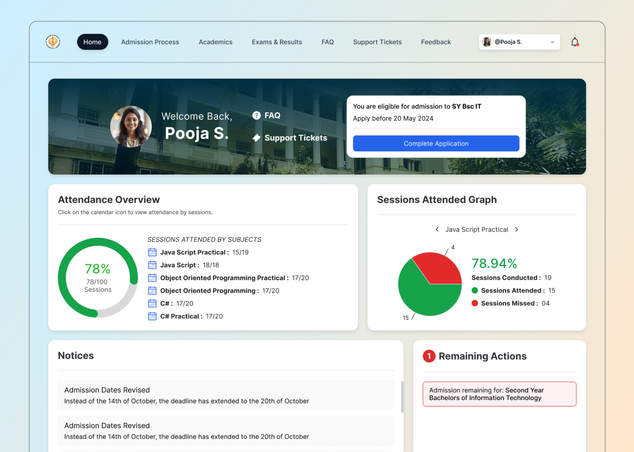
Task: Click the FAQ question mark icon in banner
Action: (x=257, y=115)
